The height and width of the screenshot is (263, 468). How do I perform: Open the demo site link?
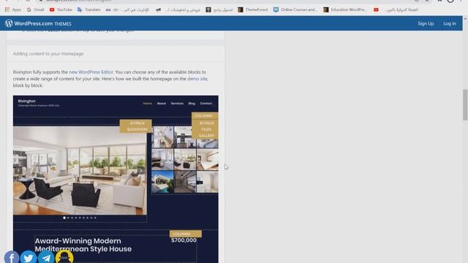(197, 79)
